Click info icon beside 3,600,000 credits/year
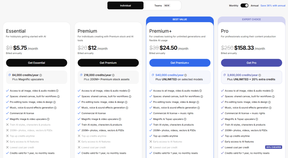 260,75
